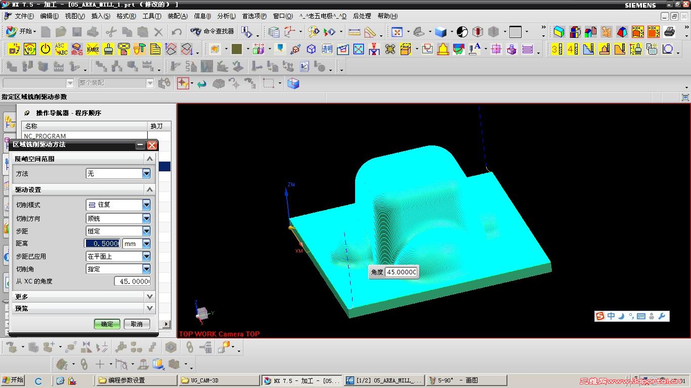This screenshot has height=388, width=691.
Task: Click the yellow NAME icon
Action: point(93,49)
